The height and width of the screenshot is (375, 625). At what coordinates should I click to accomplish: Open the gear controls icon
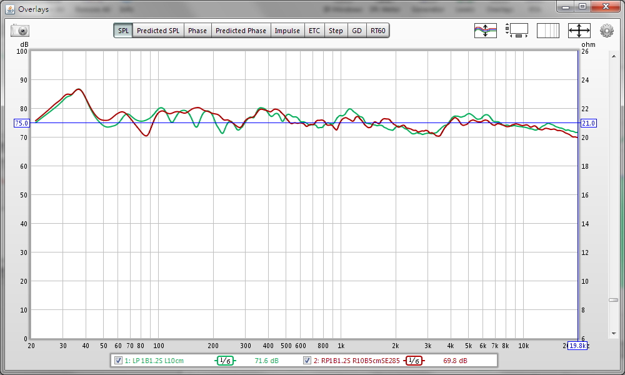pos(606,30)
